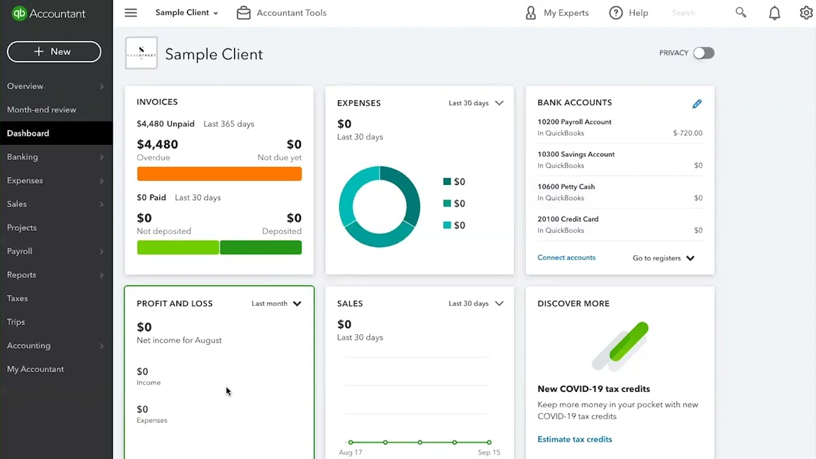The height and width of the screenshot is (459, 816).
Task: Toggle the Privacy switch
Action: coord(704,53)
